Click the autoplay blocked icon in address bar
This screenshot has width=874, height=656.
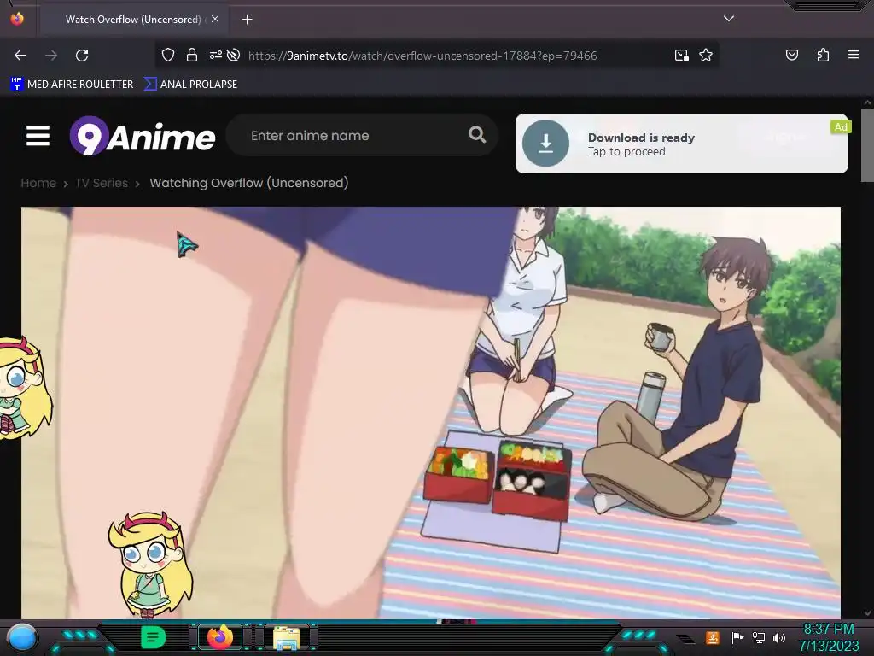tap(234, 55)
